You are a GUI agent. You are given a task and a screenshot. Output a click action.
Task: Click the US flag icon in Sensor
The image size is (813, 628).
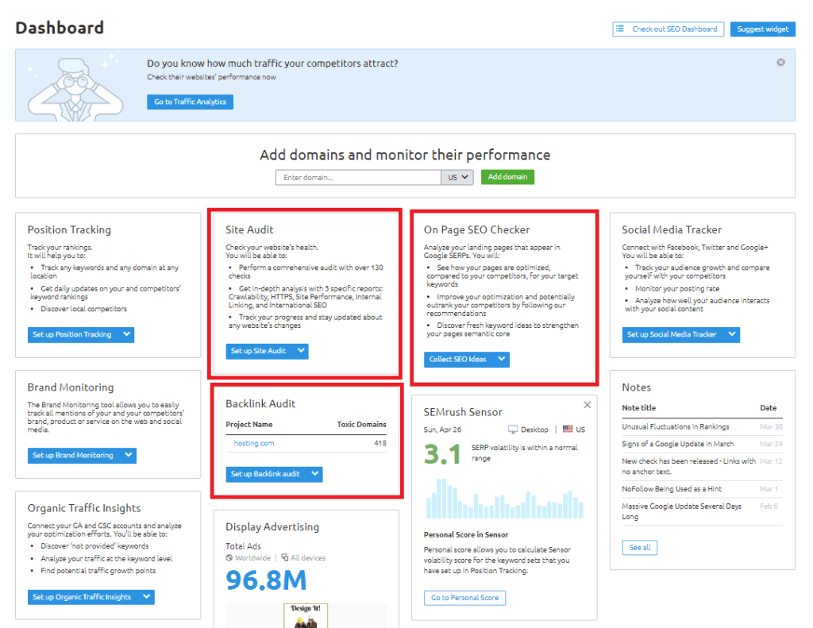(568, 429)
